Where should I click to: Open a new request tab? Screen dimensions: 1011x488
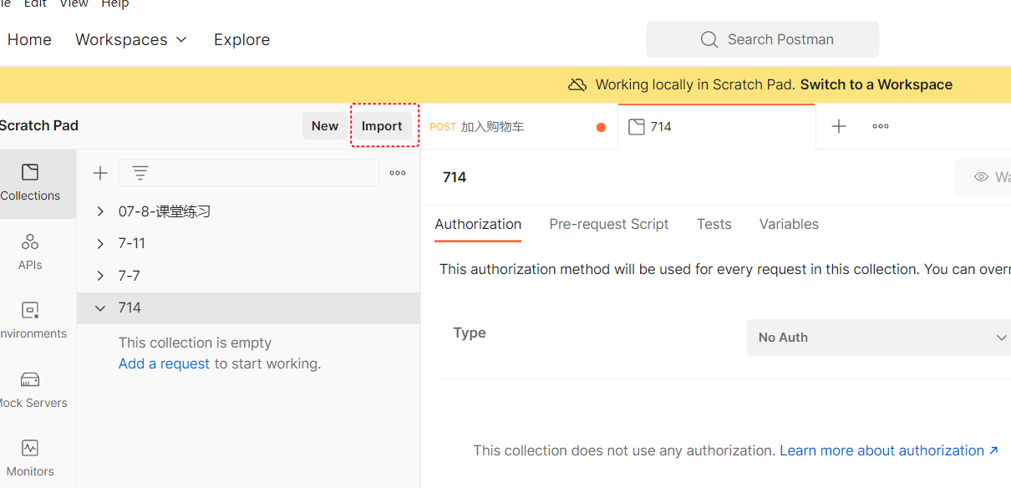pyautogui.click(x=839, y=126)
